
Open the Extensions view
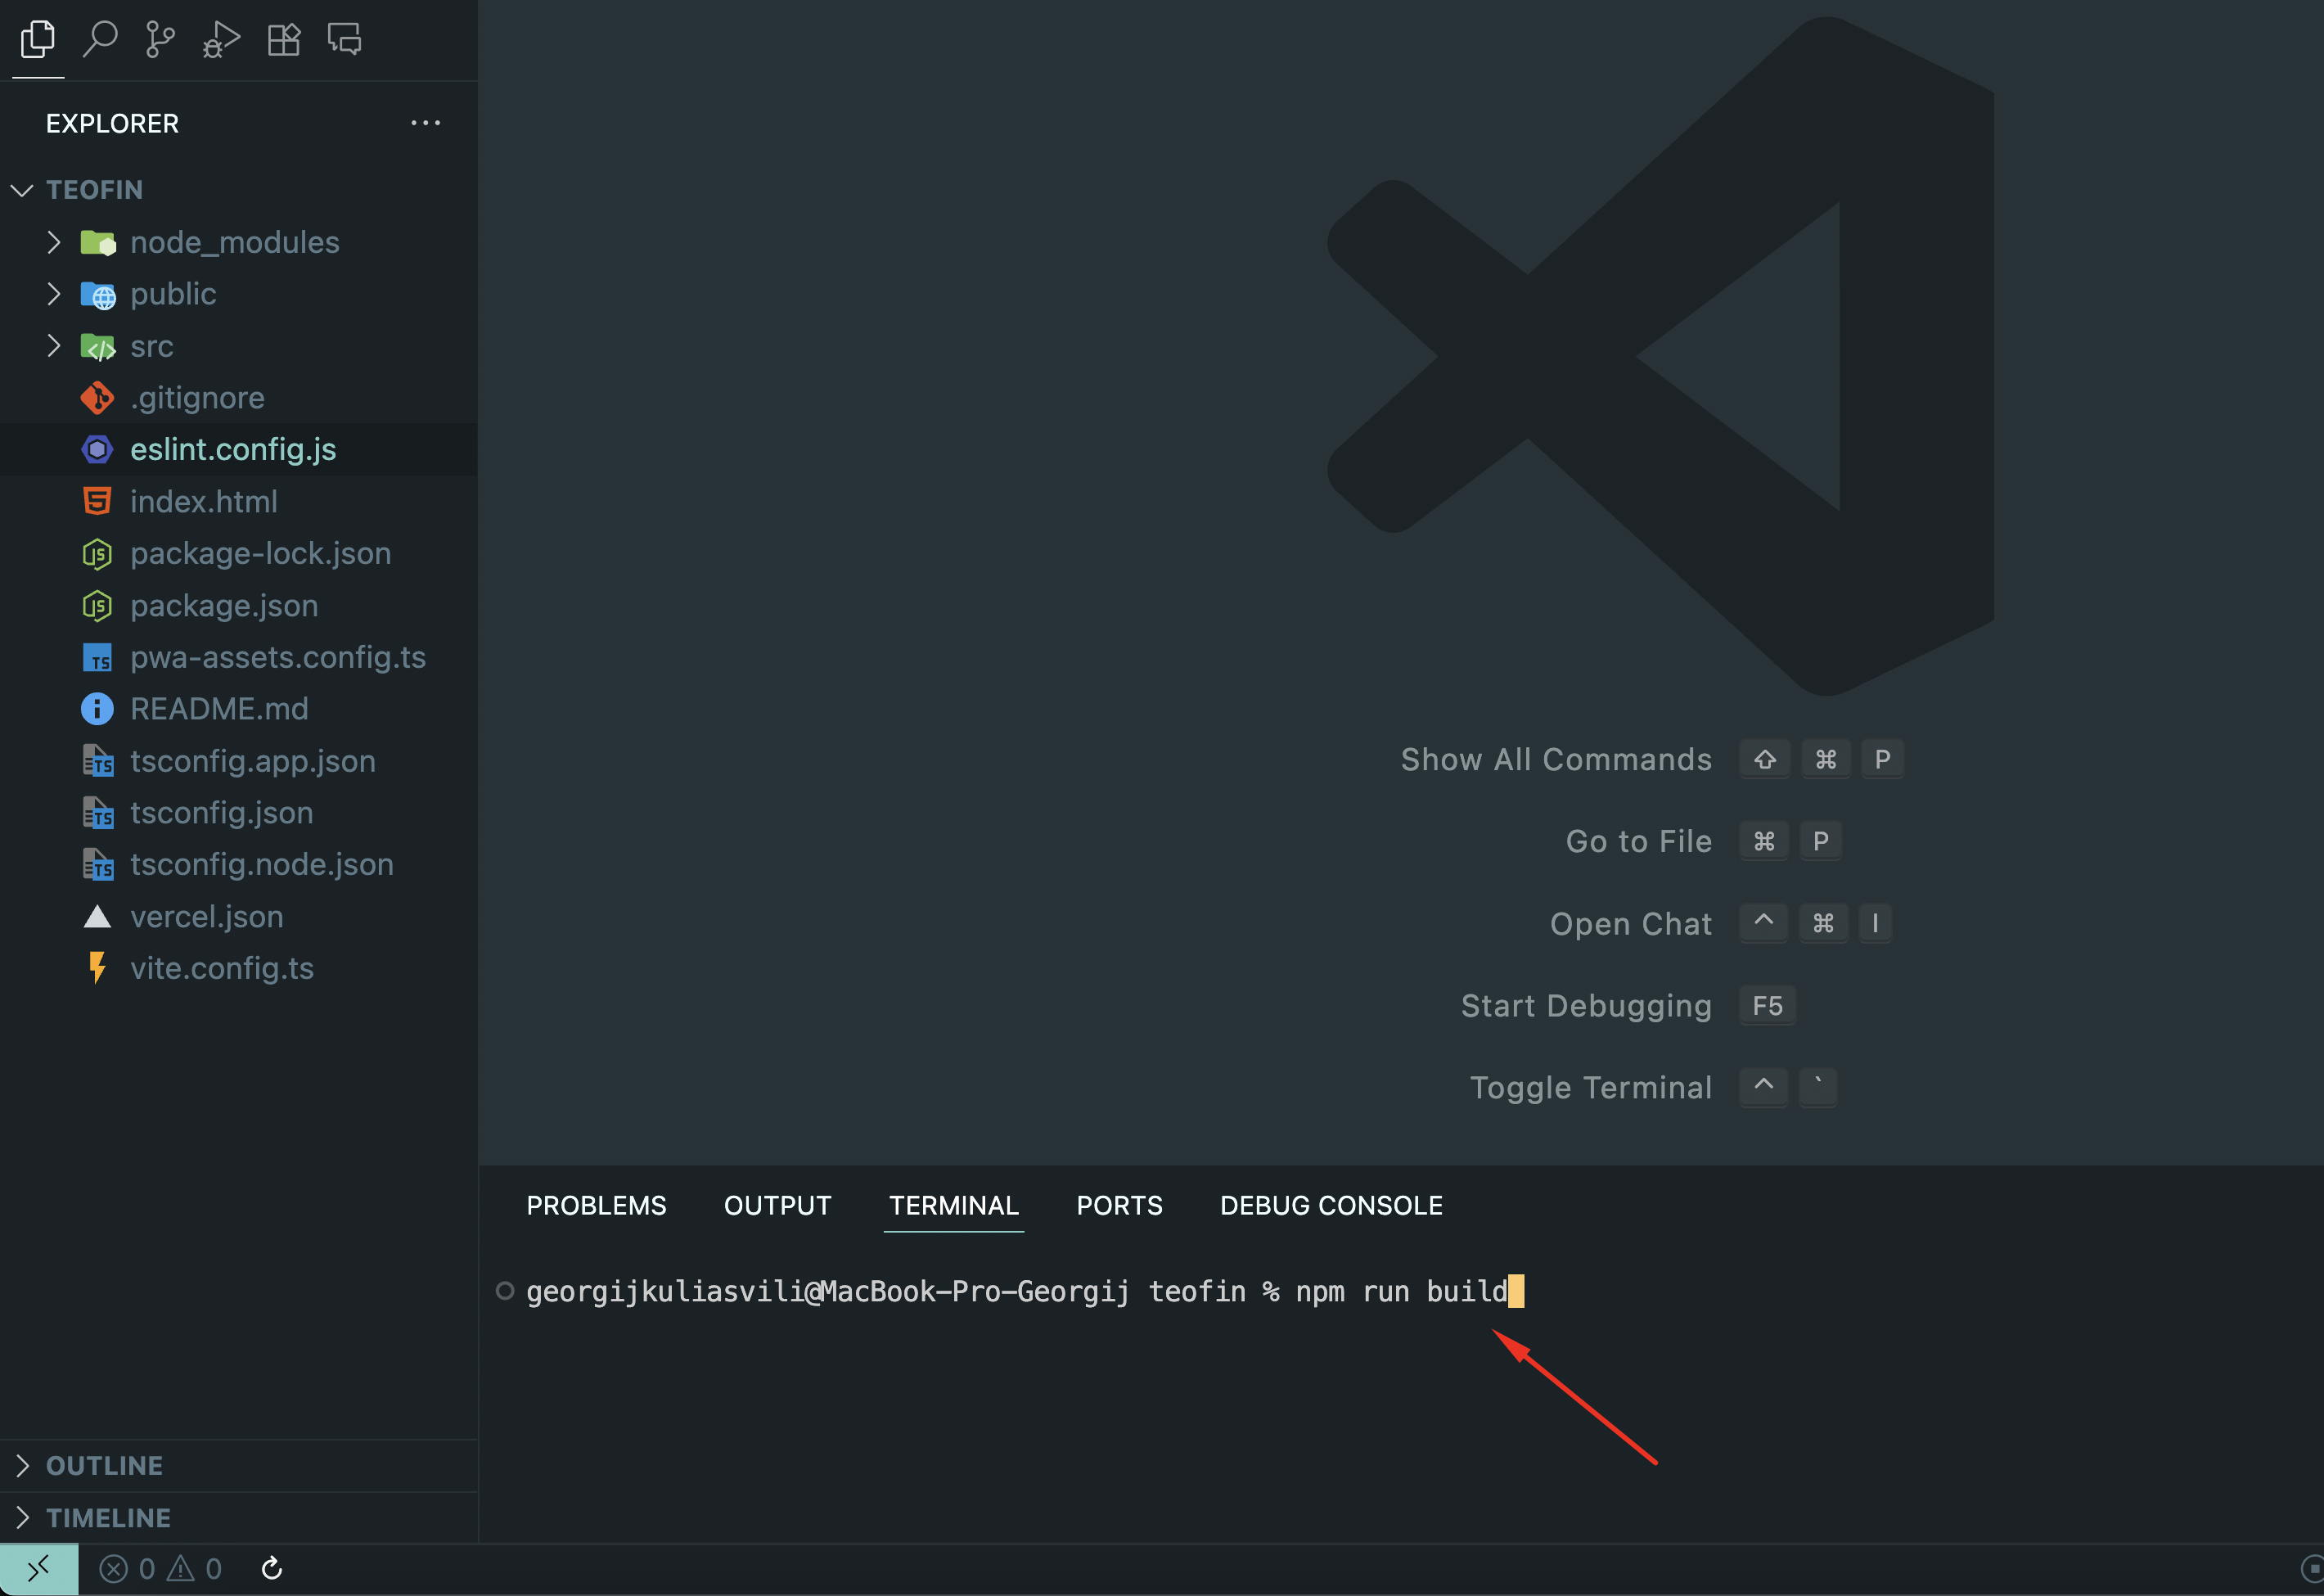(284, 40)
